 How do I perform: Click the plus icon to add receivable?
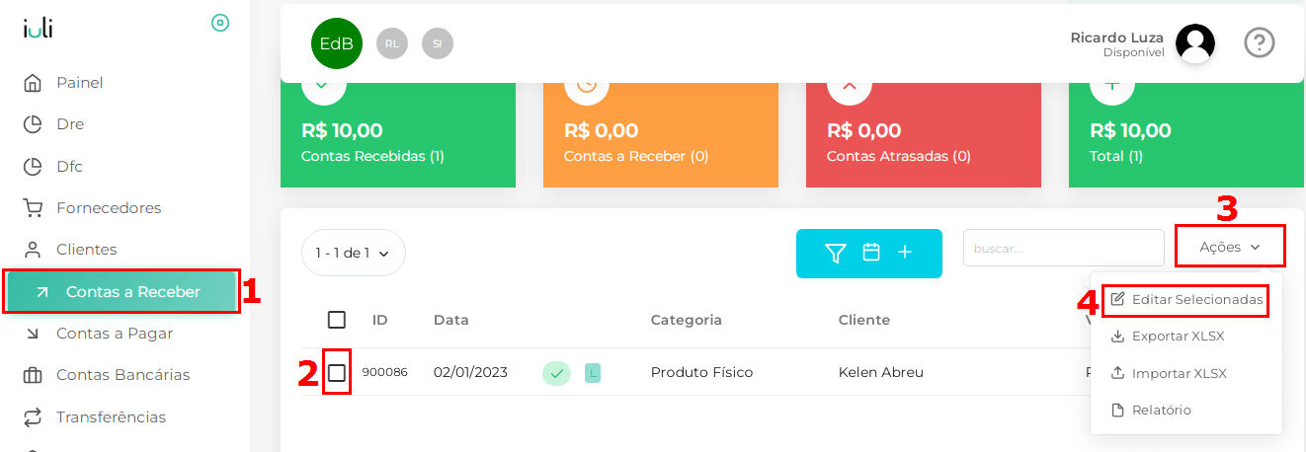(905, 253)
